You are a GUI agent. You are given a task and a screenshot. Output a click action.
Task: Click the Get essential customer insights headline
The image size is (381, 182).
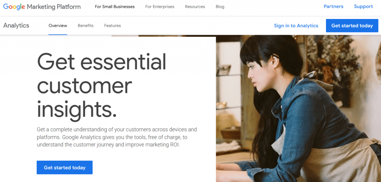[102, 86]
